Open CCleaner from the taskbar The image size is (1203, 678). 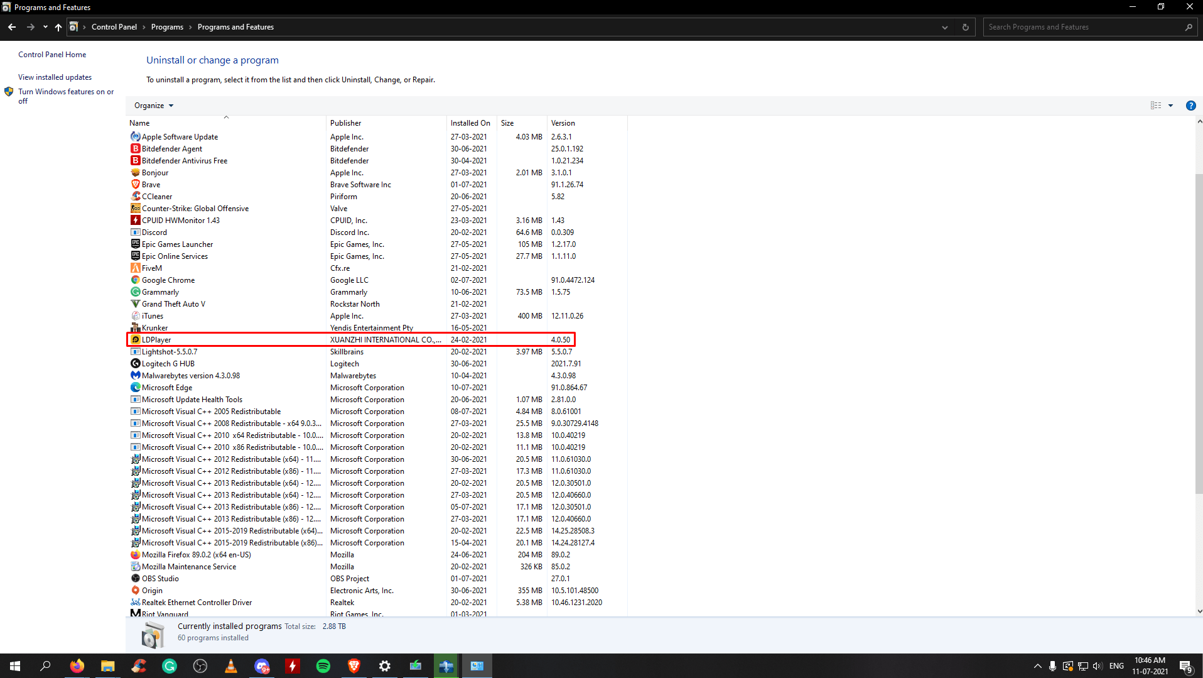click(138, 665)
